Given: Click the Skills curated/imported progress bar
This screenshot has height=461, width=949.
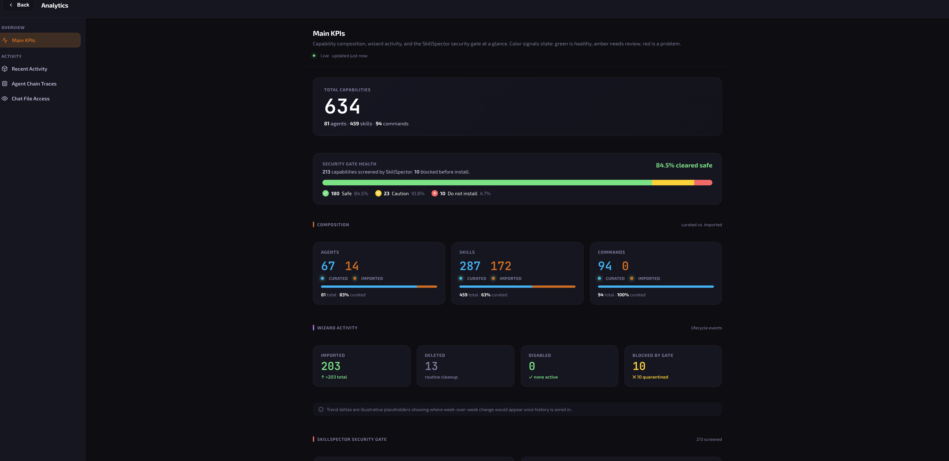Looking at the screenshot, I should pos(517,286).
